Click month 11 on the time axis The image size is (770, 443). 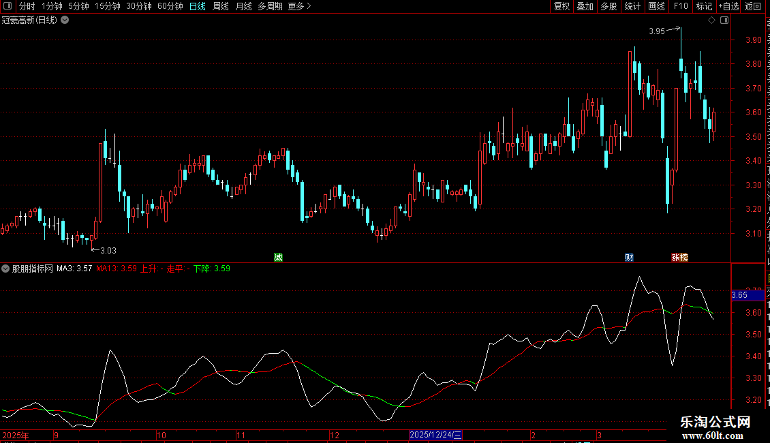click(241, 435)
